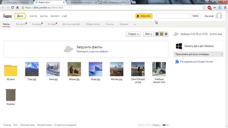The height and width of the screenshot is (128, 228).
Task: Expand Приложения для всех платформ
Action: click(198, 54)
